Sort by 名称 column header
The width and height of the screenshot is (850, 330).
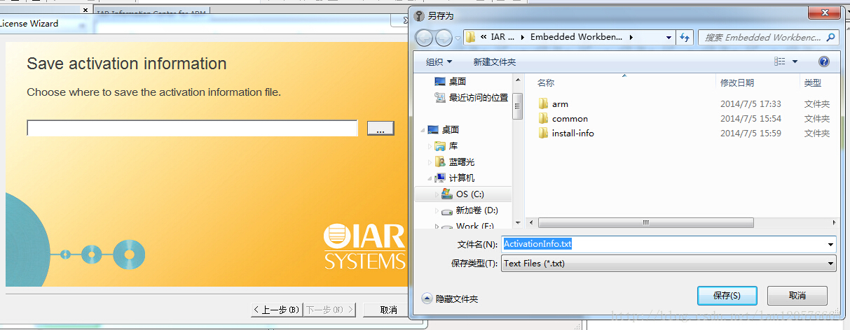[x=546, y=82]
